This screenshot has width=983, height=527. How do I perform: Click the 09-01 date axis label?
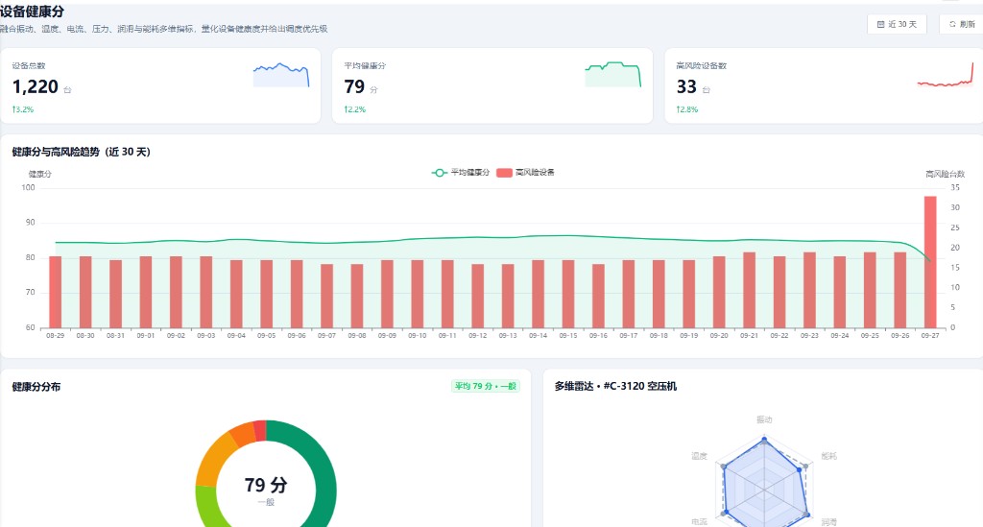pos(146,336)
